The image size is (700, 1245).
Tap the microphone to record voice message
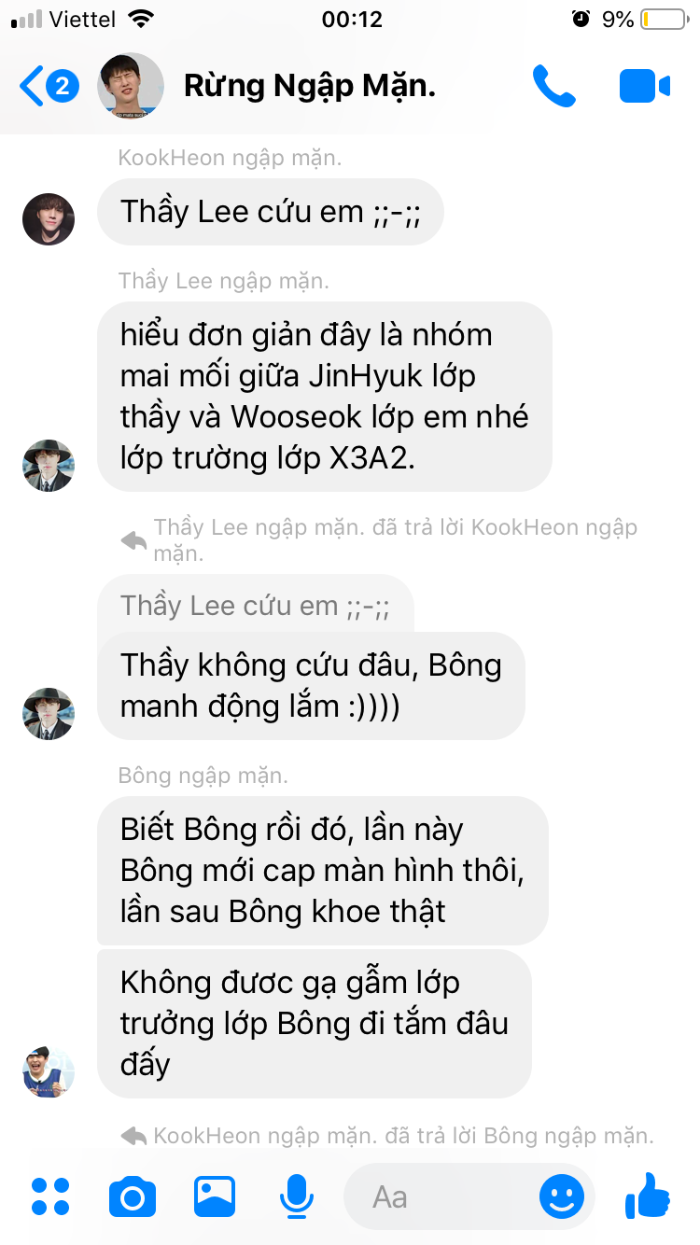(x=297, y=1196)
